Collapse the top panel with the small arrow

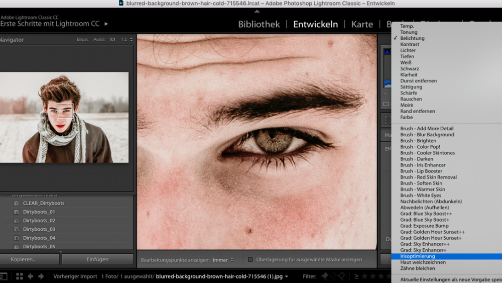[x=257, y=11]
